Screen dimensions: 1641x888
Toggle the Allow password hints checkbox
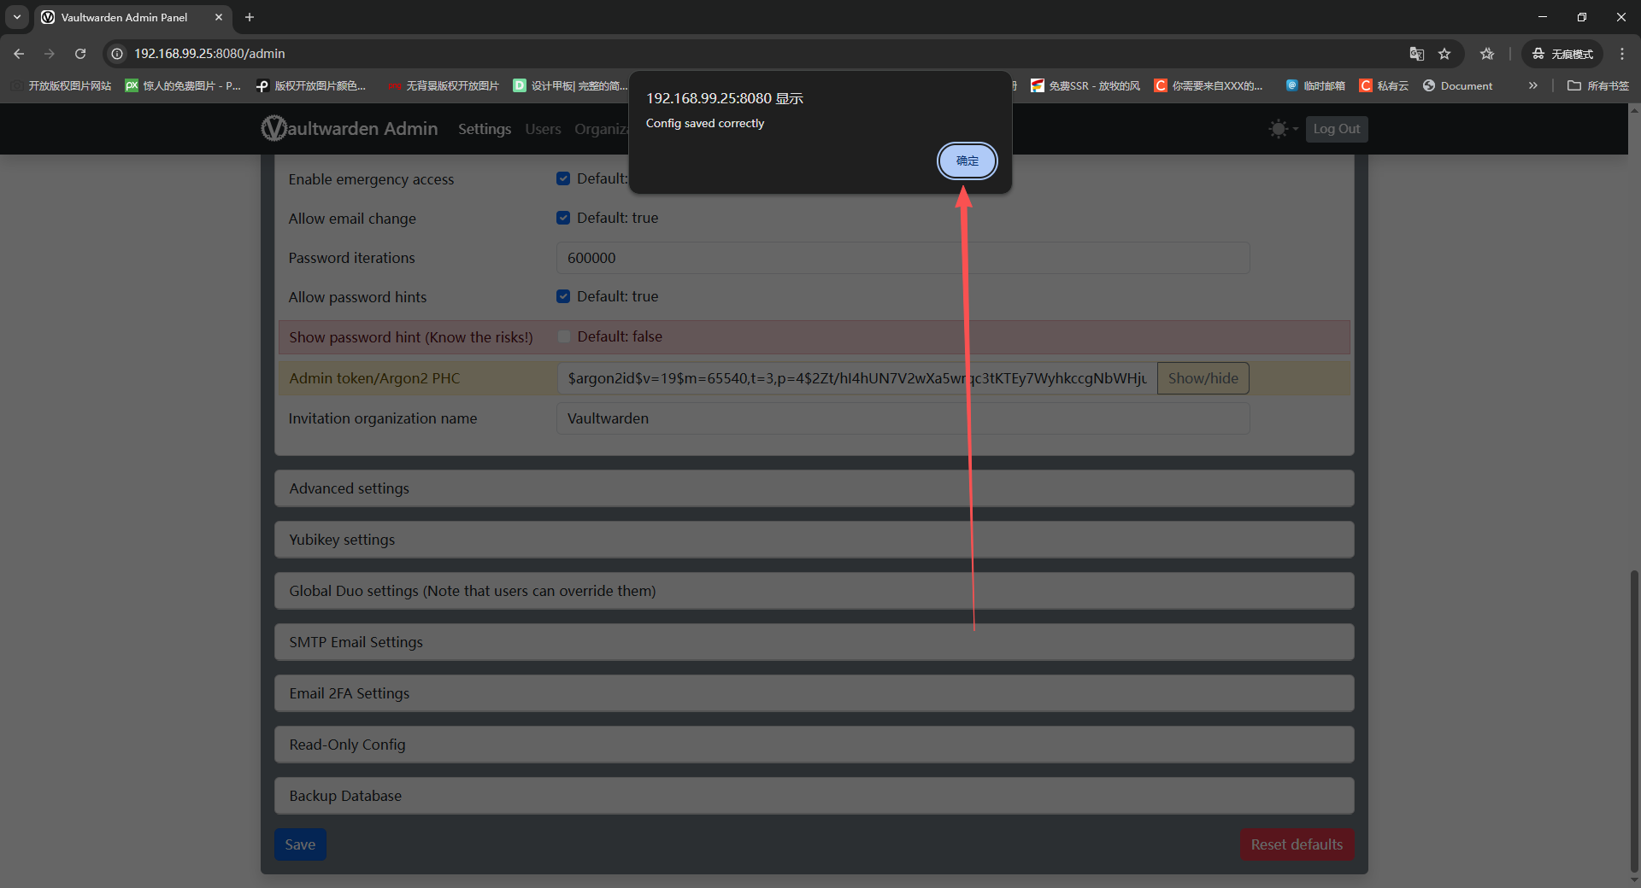pyautogui.click(x=563, y=296)
